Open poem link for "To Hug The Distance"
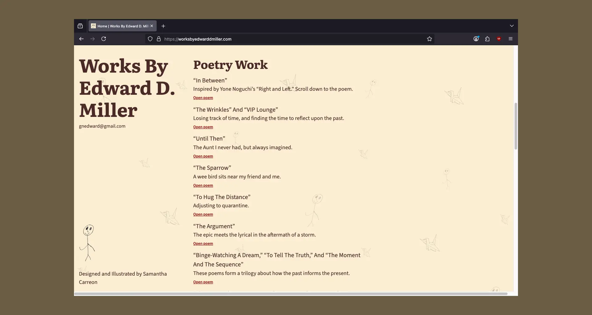 [203, 214]
